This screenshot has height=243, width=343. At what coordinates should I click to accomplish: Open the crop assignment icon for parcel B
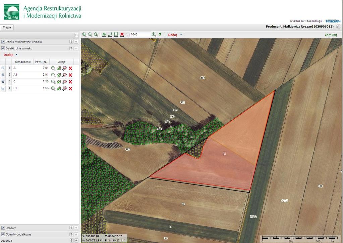(x=64, y=82)
